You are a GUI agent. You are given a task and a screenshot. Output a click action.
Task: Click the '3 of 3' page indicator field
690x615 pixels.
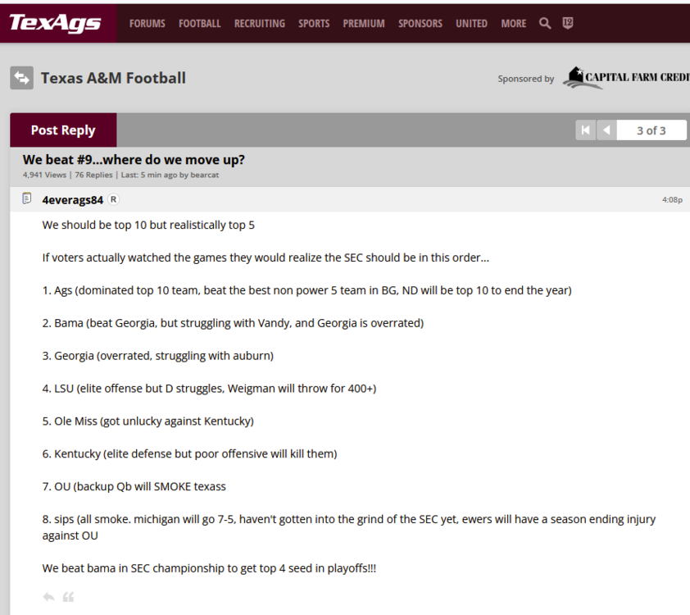[651, 130]
